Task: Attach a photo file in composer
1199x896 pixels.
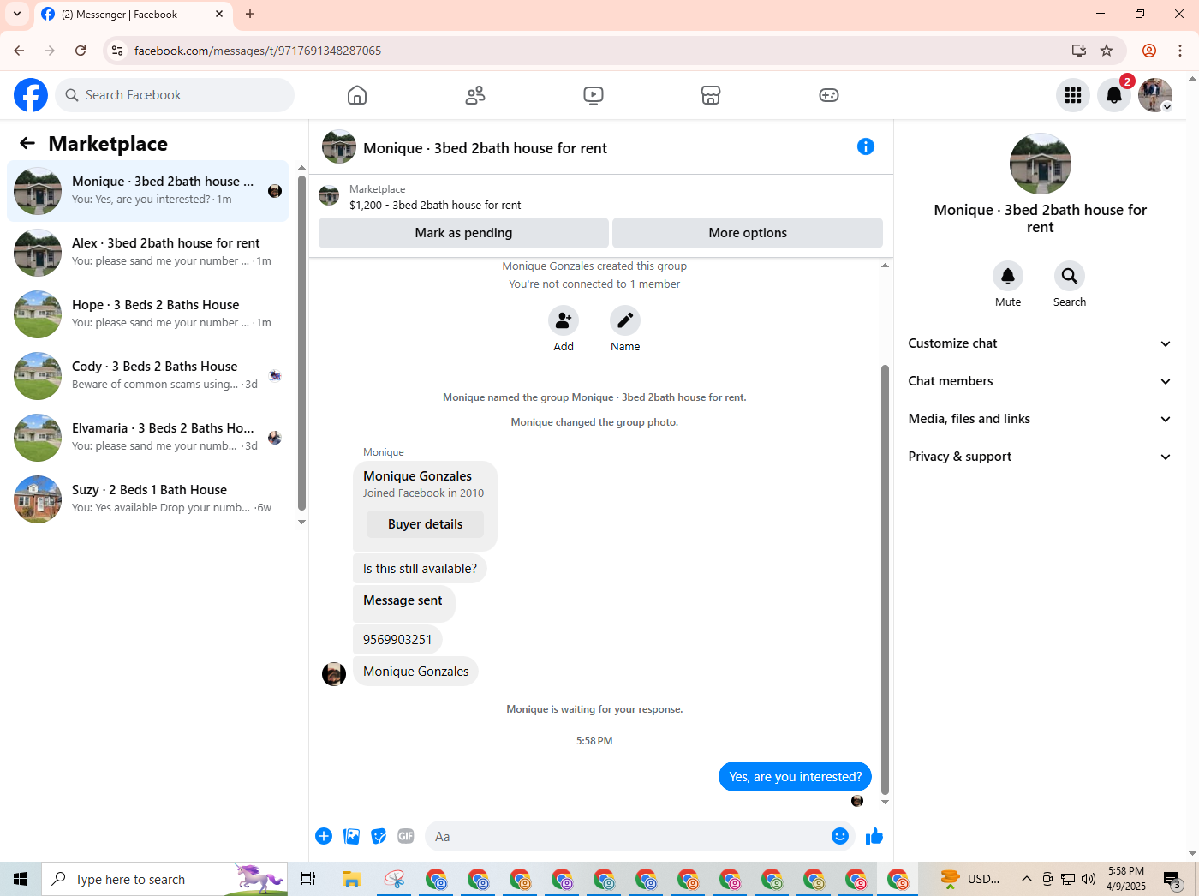Action: (351, 836)
